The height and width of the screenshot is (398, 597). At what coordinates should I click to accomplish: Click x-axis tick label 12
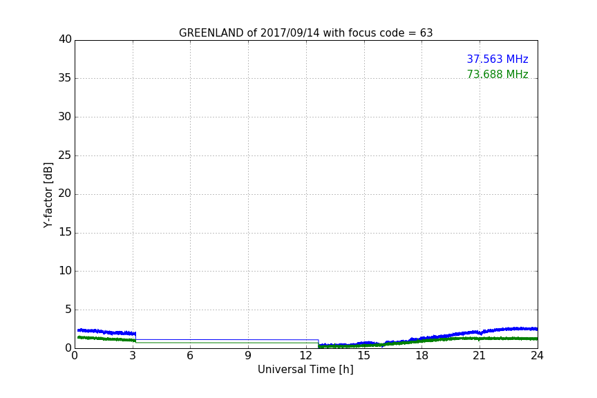coord(305,356)
